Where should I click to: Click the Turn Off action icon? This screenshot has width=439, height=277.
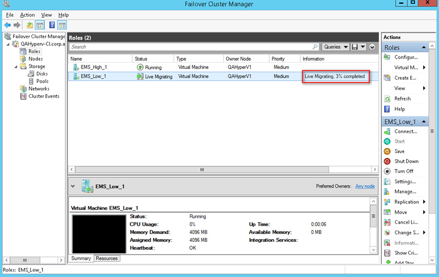point(387,171)
